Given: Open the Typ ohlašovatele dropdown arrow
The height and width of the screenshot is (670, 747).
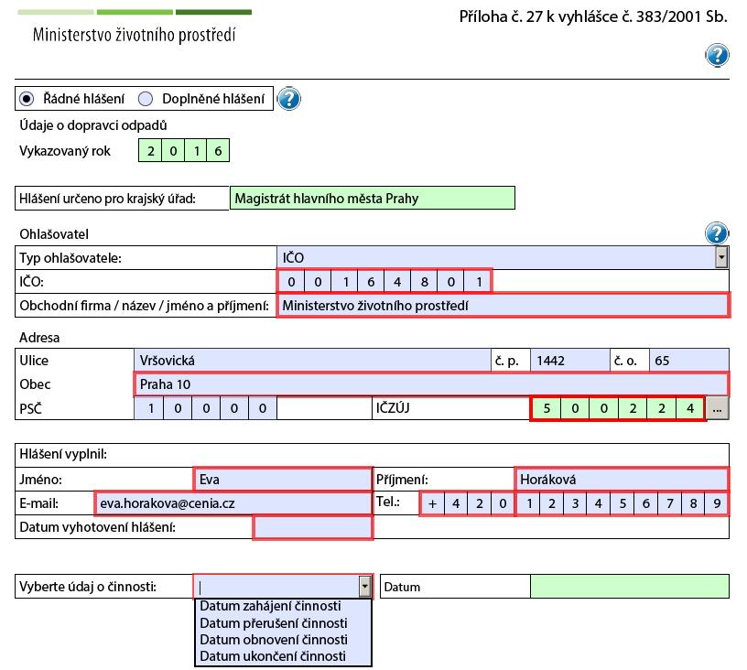Looking at the screenshot, I should (x=721, y=257).
